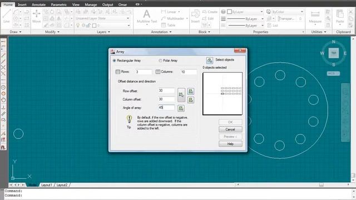The image size is (356, 200).
Task: Click the N compass direction on ViewCube
Action: 334,42
